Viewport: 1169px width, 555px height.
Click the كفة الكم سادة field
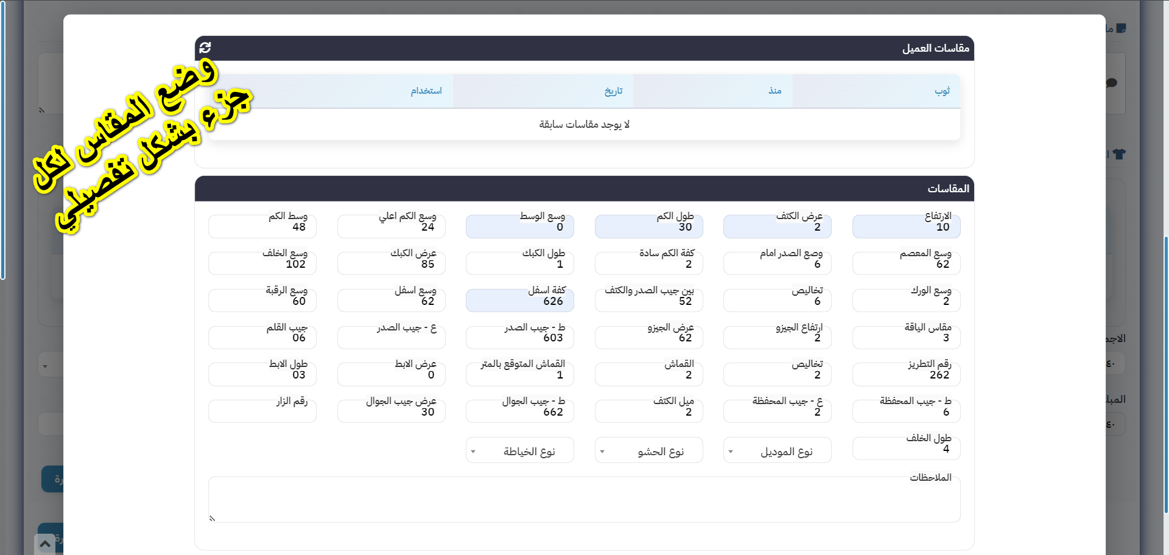[649, 264]
